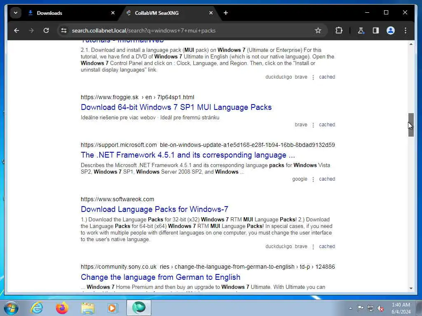Viewport: 422px width, 316px height.
Task: Click the softwareok.com result URL
Action: click(x=117, y=200)
